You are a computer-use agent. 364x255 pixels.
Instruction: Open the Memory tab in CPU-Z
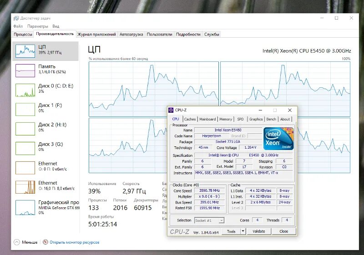pos(226,119)
